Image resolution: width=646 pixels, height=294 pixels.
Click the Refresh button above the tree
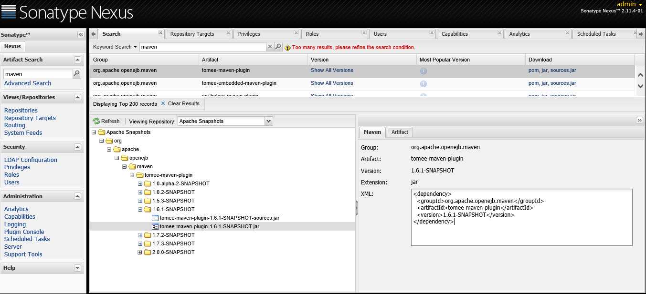(106, 121)
